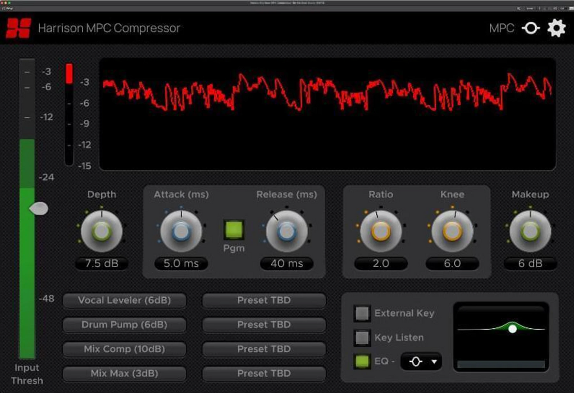Load the Vocal Leveler (6dB) preset
574x393 pixels.
[124, 300]
